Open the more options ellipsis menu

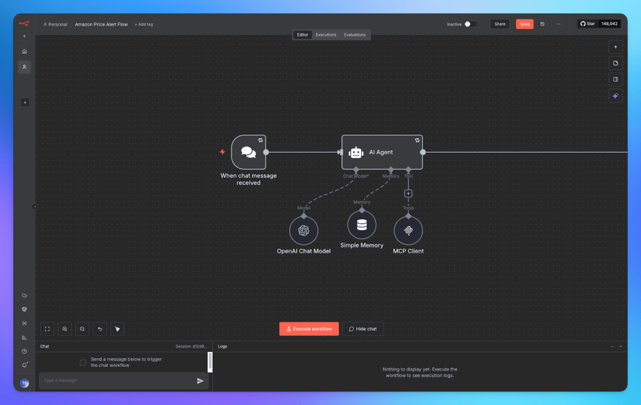559,24
